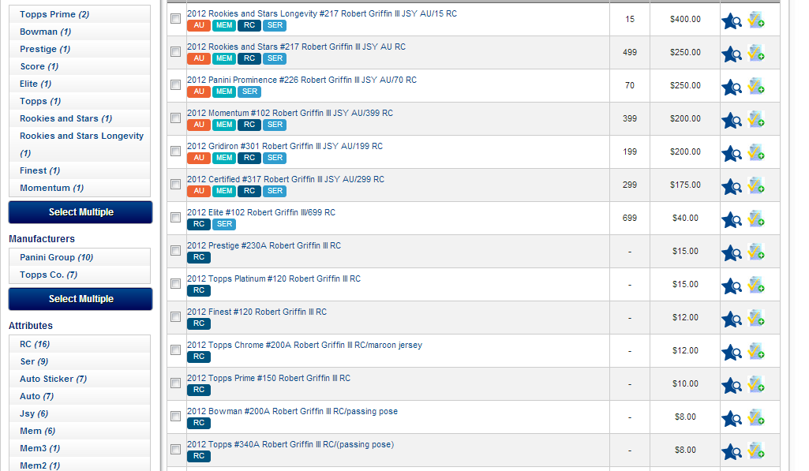Filter by Topps Prime (2) set
This screenshot has height=471, width=809.
[x=54, y=14]
